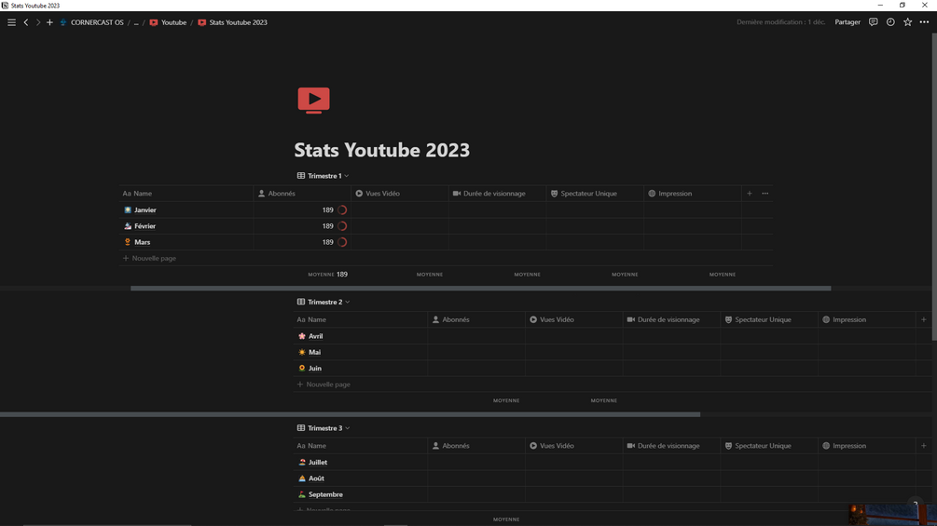Open Durée de visionnage MOYENNE calculation, Trimestre 1

pyautogui.click(x=527, y=275)
